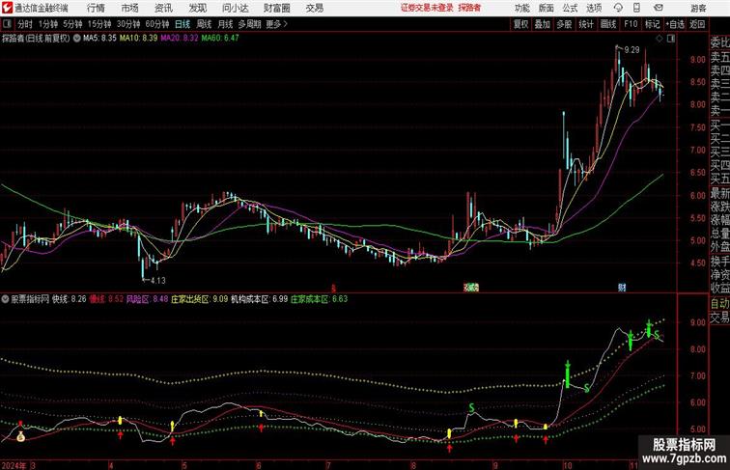Open the 公式 menu
730x470 pixels.
(570, 8)
